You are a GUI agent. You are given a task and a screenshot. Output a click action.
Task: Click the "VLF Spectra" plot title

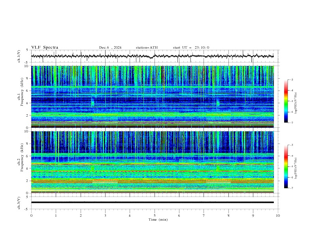pyautogui.click(x=45, y=47)
